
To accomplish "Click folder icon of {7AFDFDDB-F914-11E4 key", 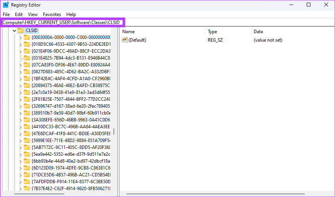I will coord(27,181).
